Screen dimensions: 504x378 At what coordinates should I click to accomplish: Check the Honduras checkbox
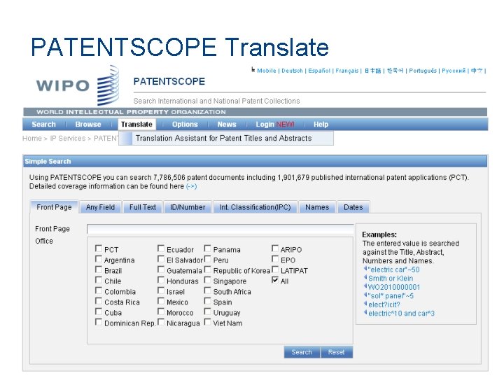(x=161, y=280)
